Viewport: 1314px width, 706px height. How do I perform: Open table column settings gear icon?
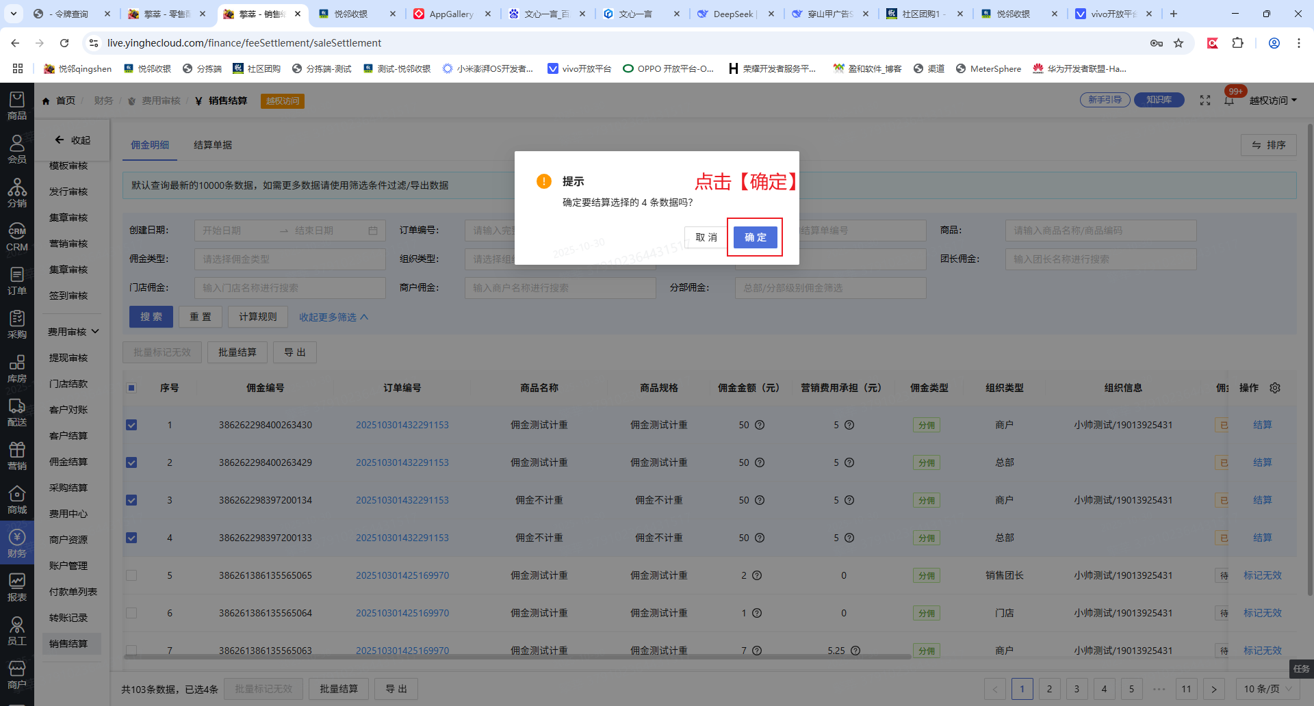(1275, 388)
